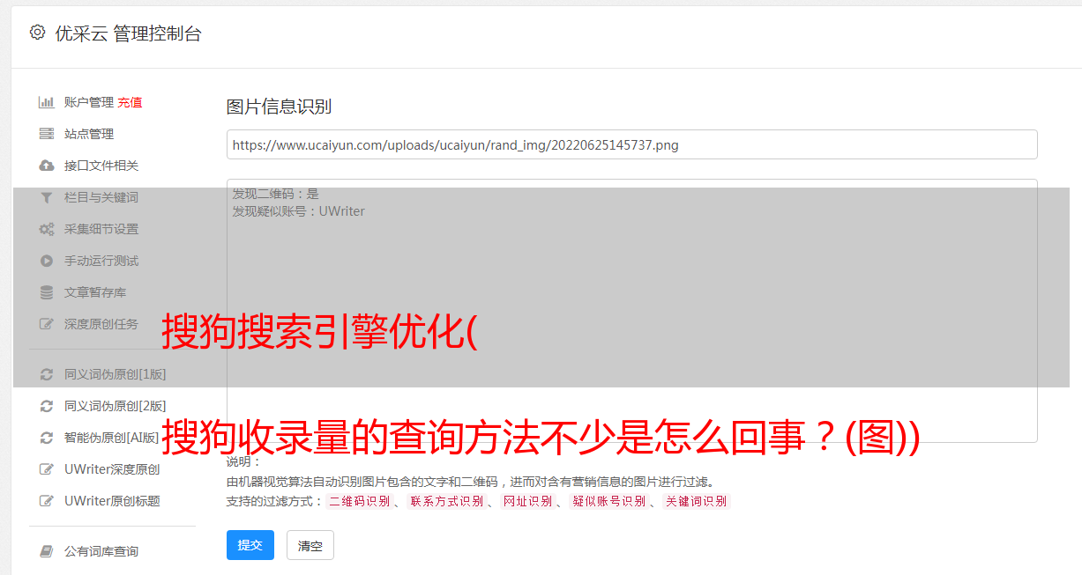The width and height of the screenshot is (1082, 575).
Task: Click the database icon for 文章暂存库
Action: [47, 292]
